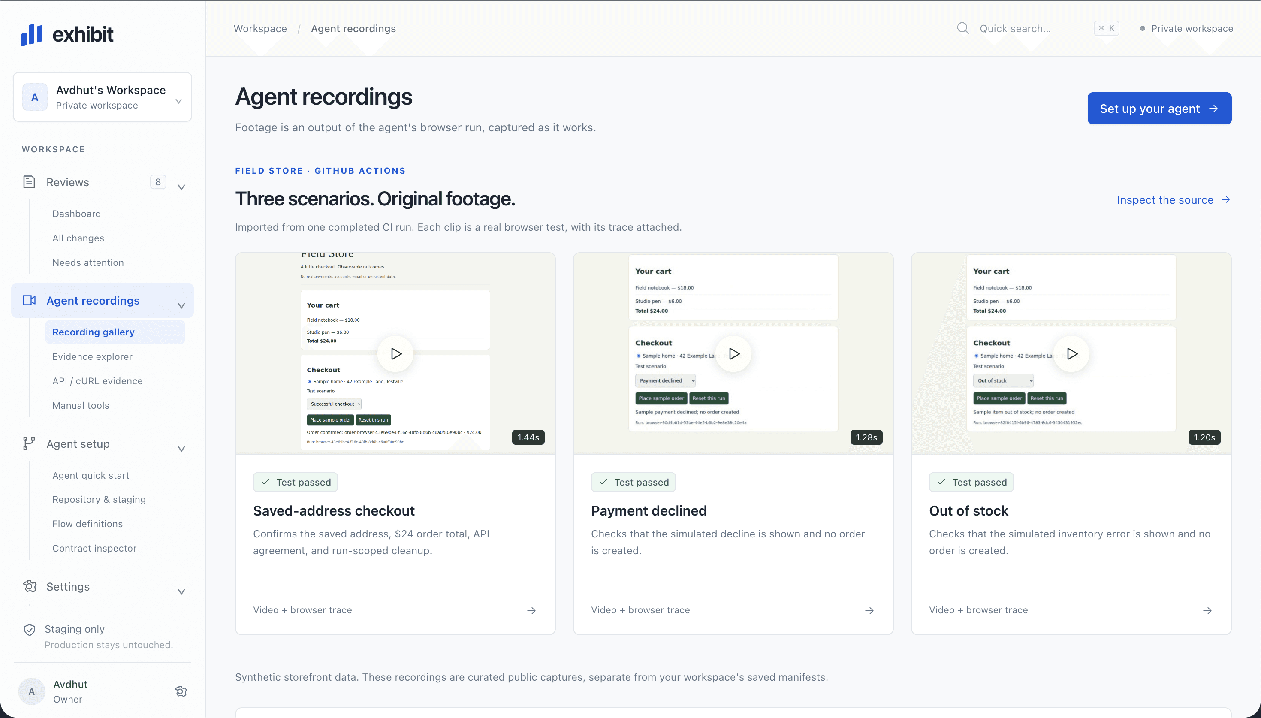
Task: Open Dashboard under Reviews
Action: 76,214
